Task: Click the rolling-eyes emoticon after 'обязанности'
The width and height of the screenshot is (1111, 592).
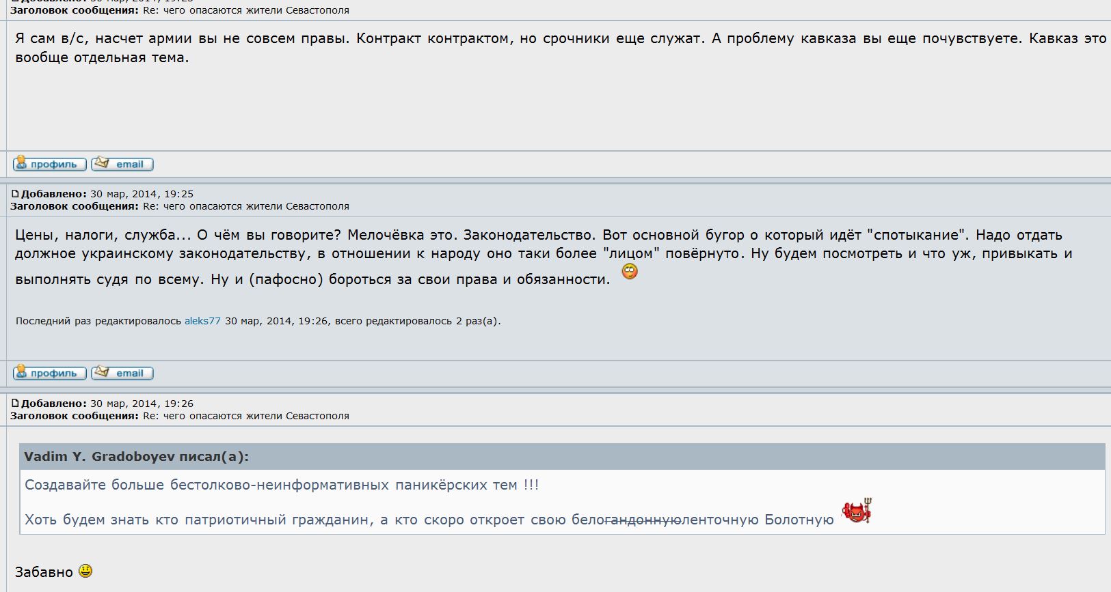Action: coord(629,272)
